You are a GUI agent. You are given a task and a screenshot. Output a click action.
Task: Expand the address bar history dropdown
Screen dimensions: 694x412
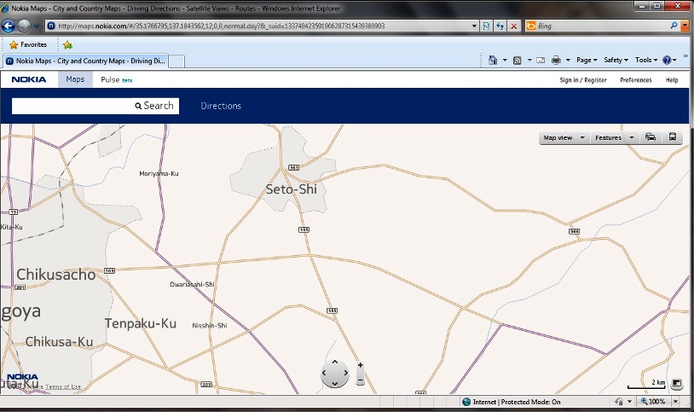pos(475,26)
